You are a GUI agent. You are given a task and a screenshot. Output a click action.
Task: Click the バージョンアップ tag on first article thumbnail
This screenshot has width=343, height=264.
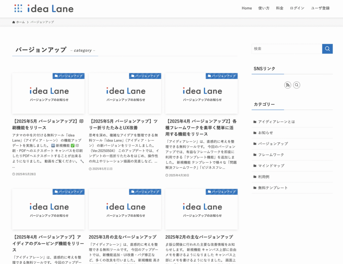[x=68, y=76]
